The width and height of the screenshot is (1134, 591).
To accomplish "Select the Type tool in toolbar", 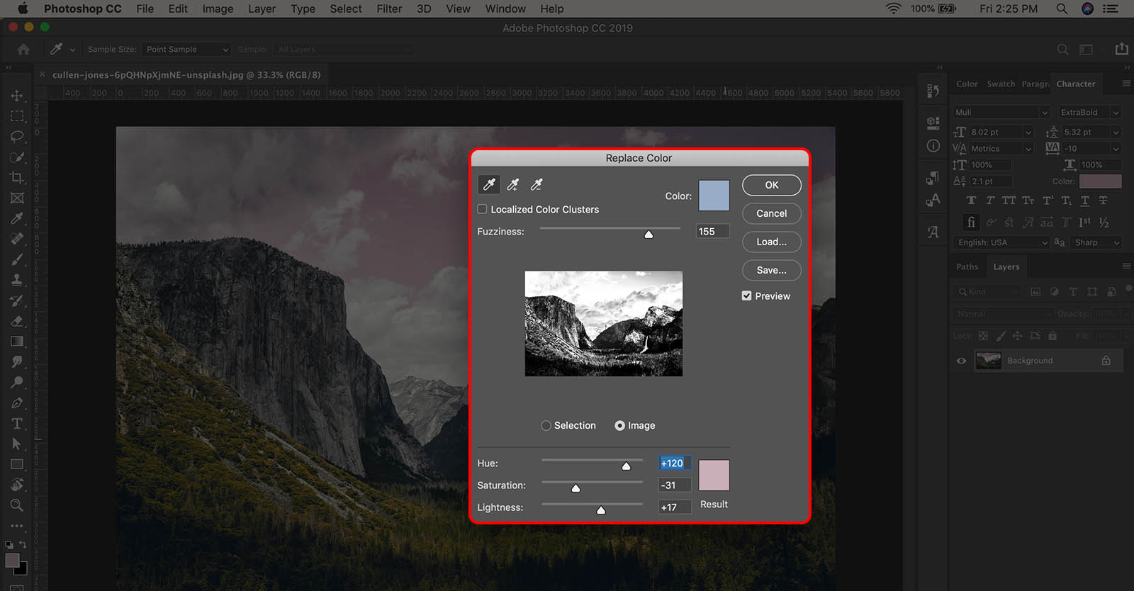I will [17, 424].
